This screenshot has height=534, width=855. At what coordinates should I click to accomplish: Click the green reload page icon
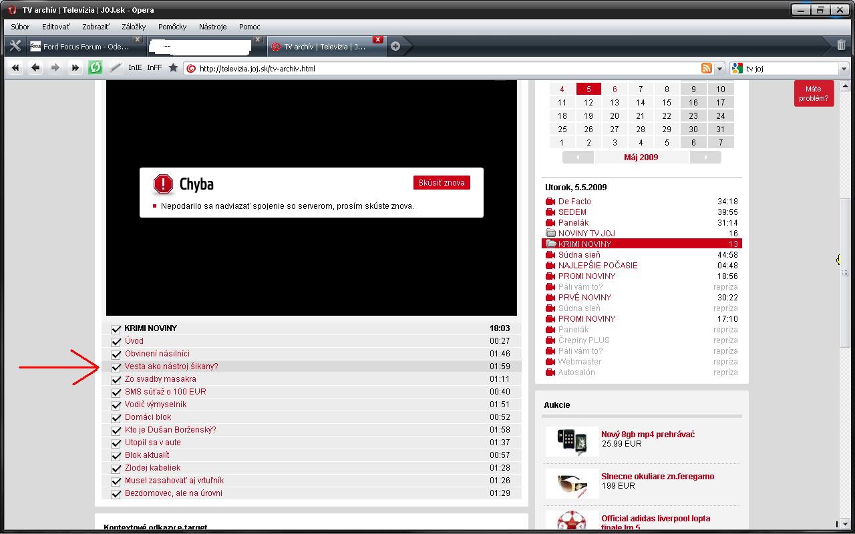96,67
